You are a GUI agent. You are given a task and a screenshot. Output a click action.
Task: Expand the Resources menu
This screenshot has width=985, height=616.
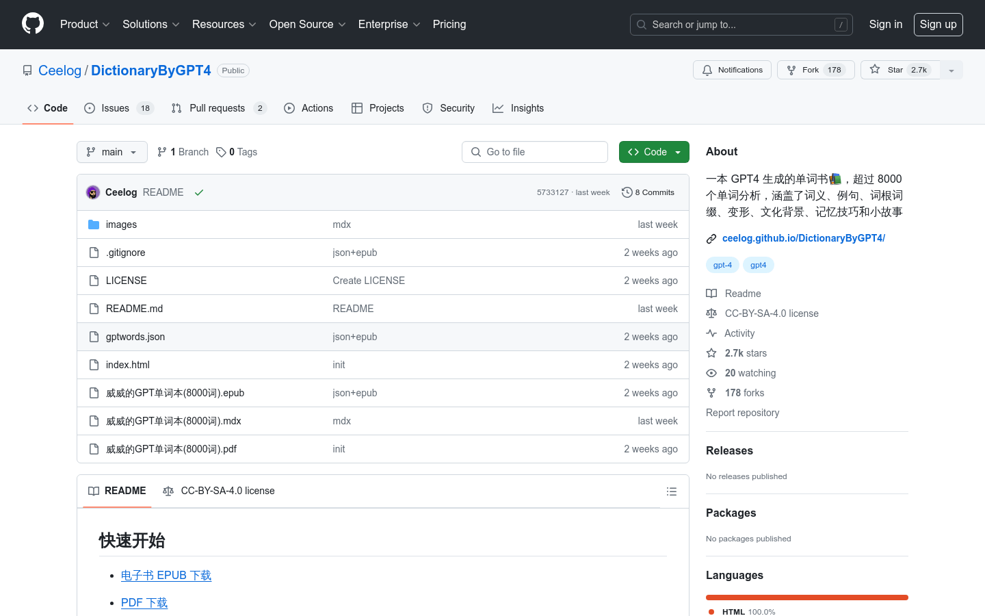tap(224, 25)
